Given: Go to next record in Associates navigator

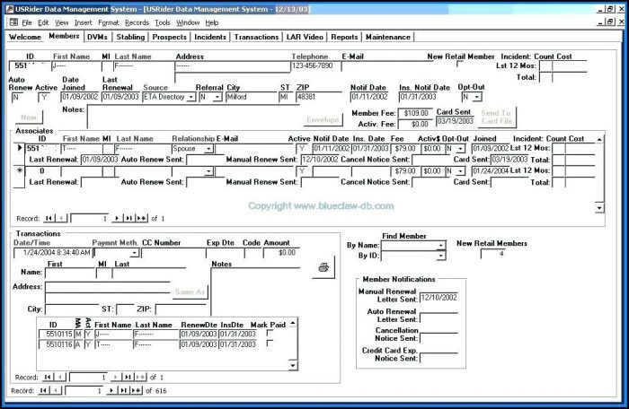Looking at the screenshot, I should pos(117,218).
